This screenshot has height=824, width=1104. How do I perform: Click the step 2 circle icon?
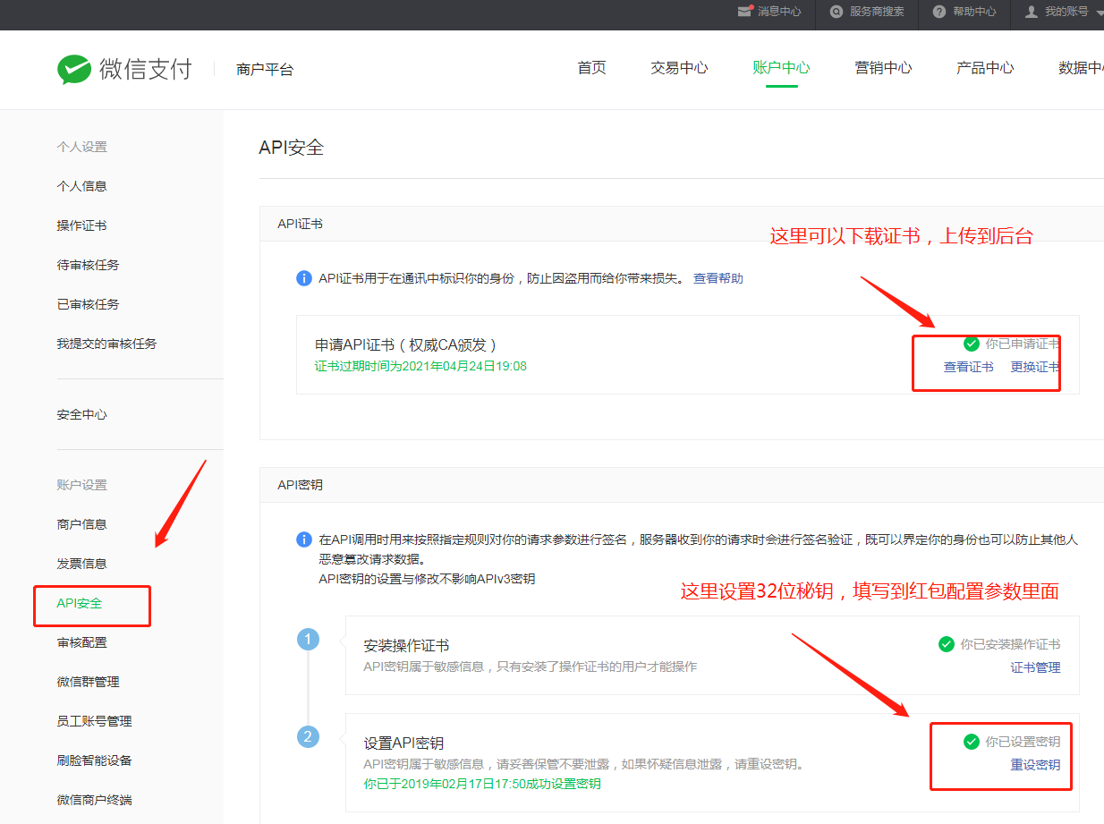click(x=308, y=736)
